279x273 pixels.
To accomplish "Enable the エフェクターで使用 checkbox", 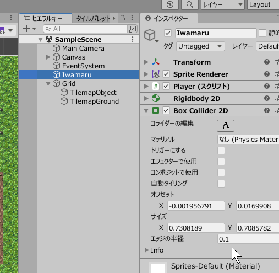I will (x=221, y=162).
